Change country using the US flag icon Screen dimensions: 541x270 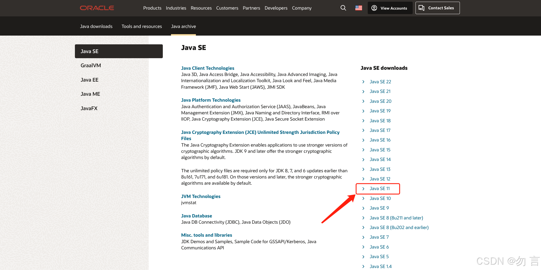click(x=359, y=8)
